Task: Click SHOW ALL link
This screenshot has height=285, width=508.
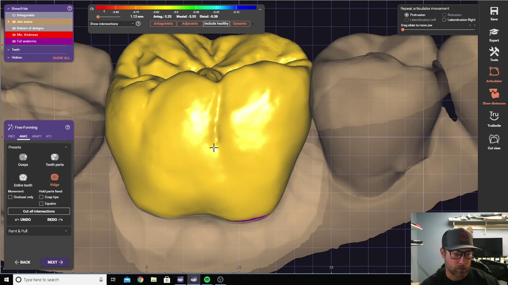Action: click(61, 58)
